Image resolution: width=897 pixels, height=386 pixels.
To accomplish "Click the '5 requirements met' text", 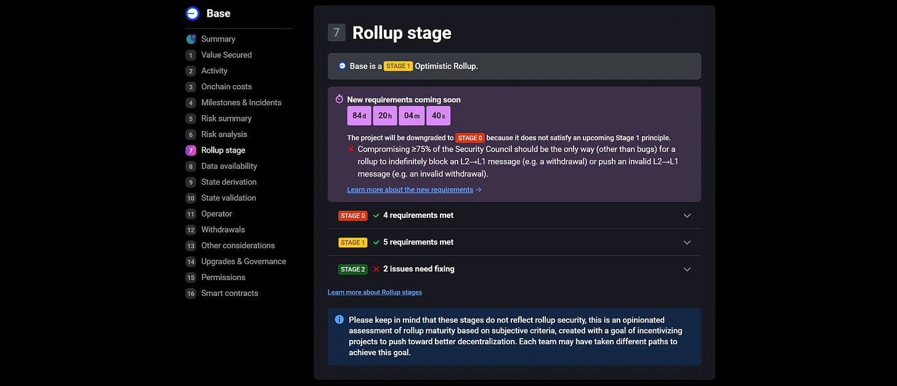I will pyautogui.click(x=418, y=243).
